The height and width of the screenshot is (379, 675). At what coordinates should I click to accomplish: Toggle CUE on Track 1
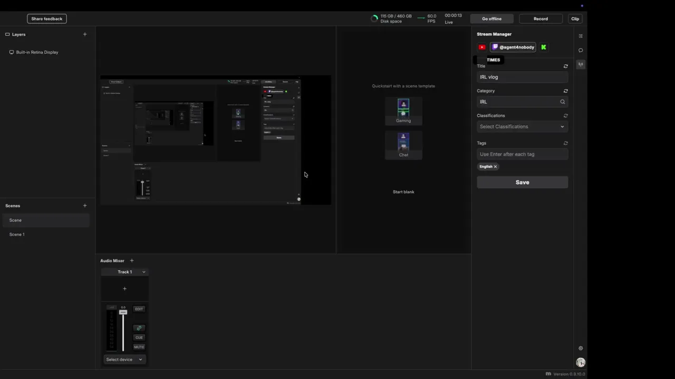point(139,337)
